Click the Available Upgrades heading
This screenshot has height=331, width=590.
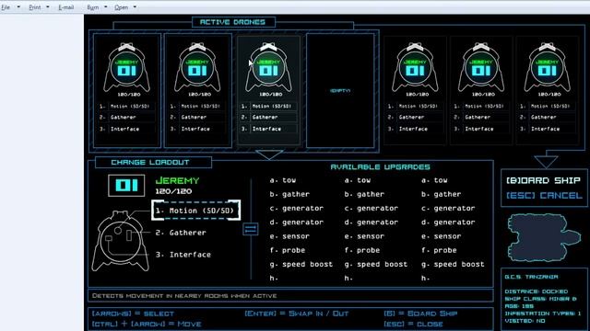[x=380, y=167]
